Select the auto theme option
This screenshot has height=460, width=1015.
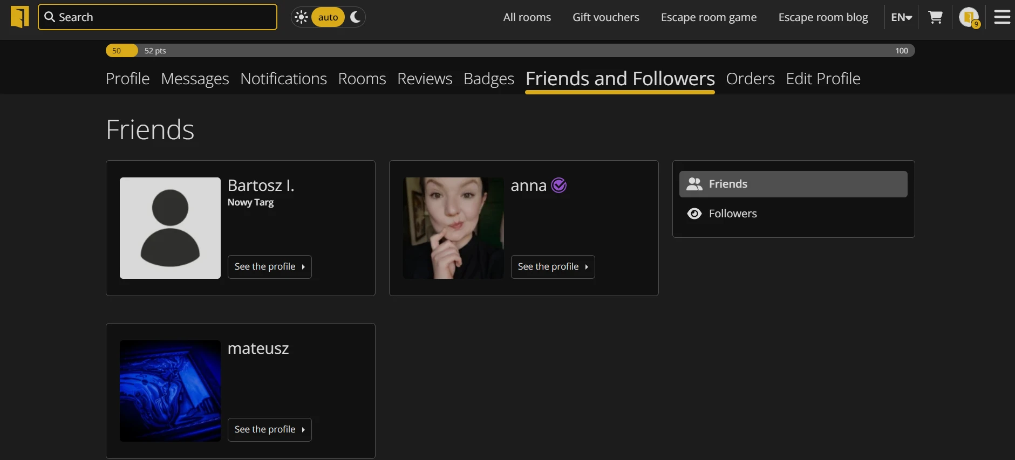(x=328, y=17)
